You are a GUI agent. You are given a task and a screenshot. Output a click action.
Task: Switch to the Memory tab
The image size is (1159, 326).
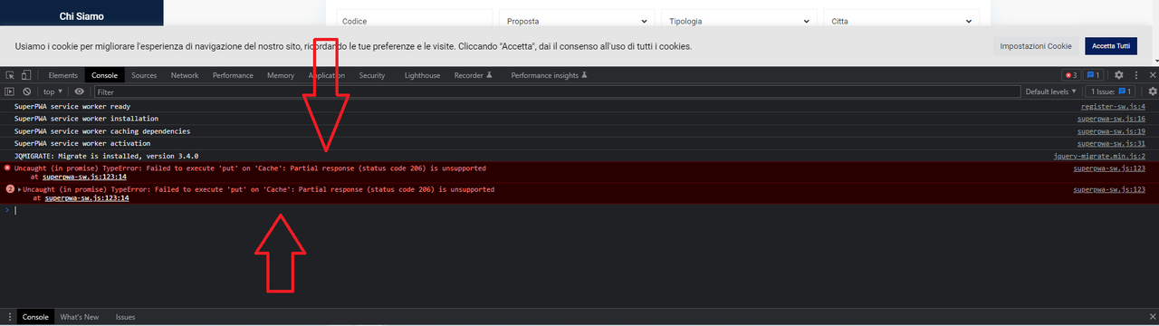tap(281, 75)
